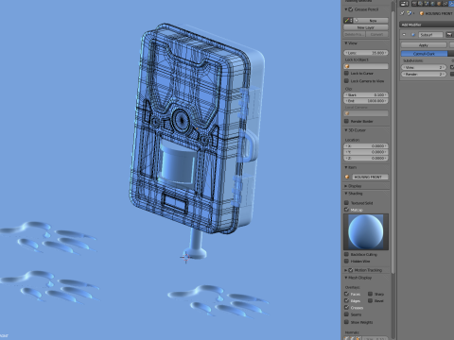454x340 pixels.
Task: Select Catmull-Clark subdivision type
Action: (x=425, y=54)
